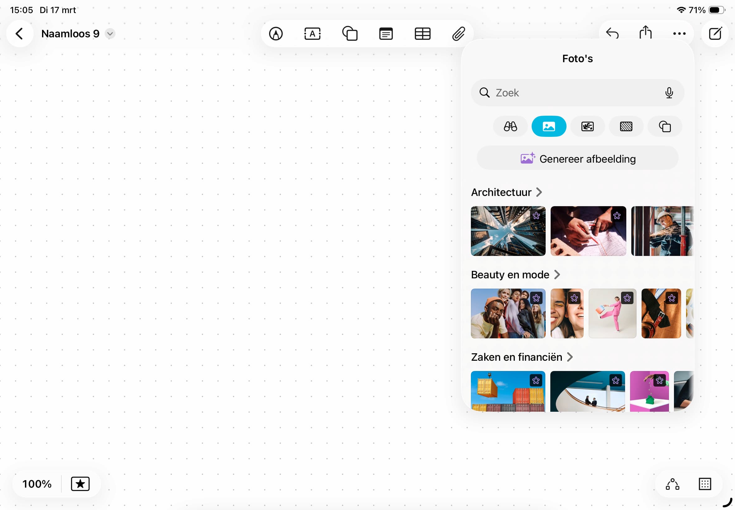Open the share sheet
Image resolution: width=735 pixels, height=510 pixels.
pyautogui.click(x=645, y=33)
